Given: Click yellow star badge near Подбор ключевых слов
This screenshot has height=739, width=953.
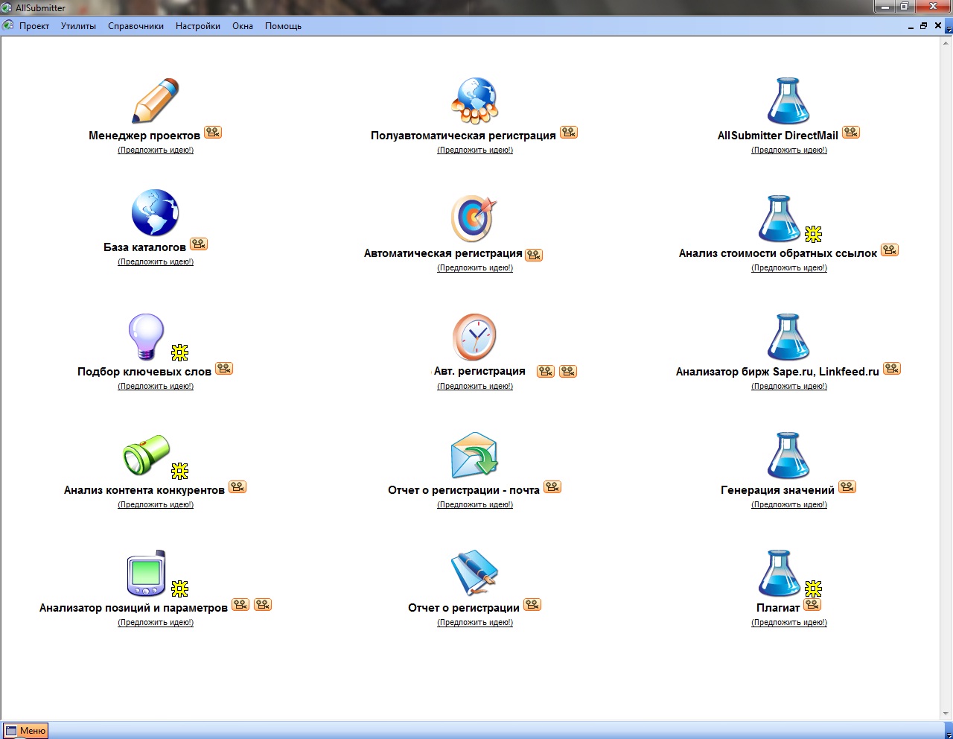Looking at the screenshot, I should pos(179,352).
